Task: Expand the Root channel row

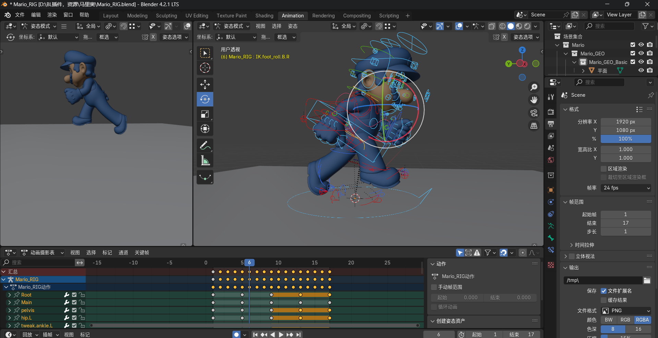Action: pyautogui.click(x=10, y=295)
